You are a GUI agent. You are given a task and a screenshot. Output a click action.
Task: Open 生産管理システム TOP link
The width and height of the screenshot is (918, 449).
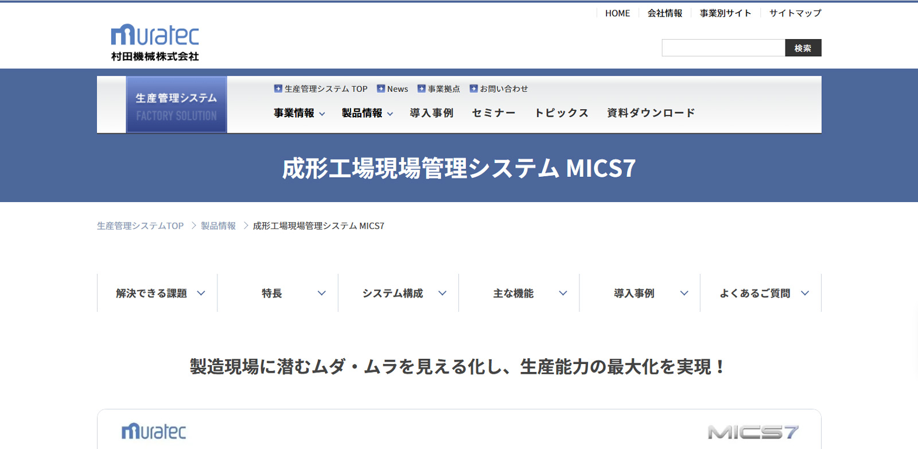tap(326, 89)
